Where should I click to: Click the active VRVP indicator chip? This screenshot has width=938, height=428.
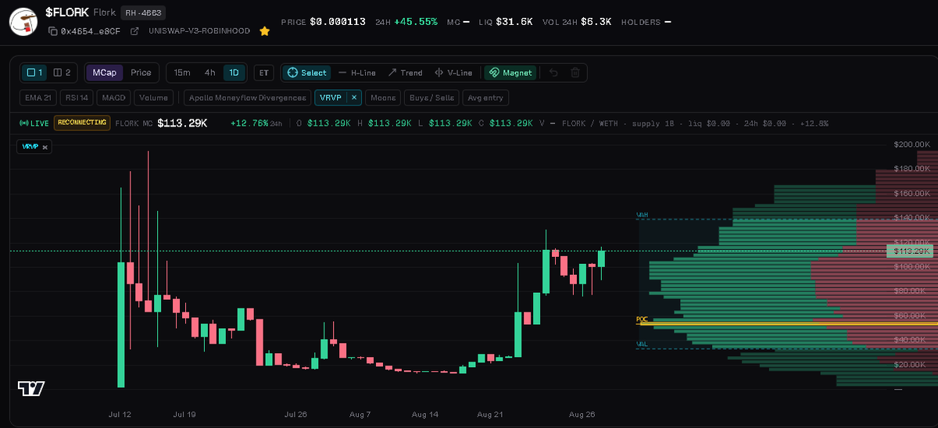click(331, 98)
